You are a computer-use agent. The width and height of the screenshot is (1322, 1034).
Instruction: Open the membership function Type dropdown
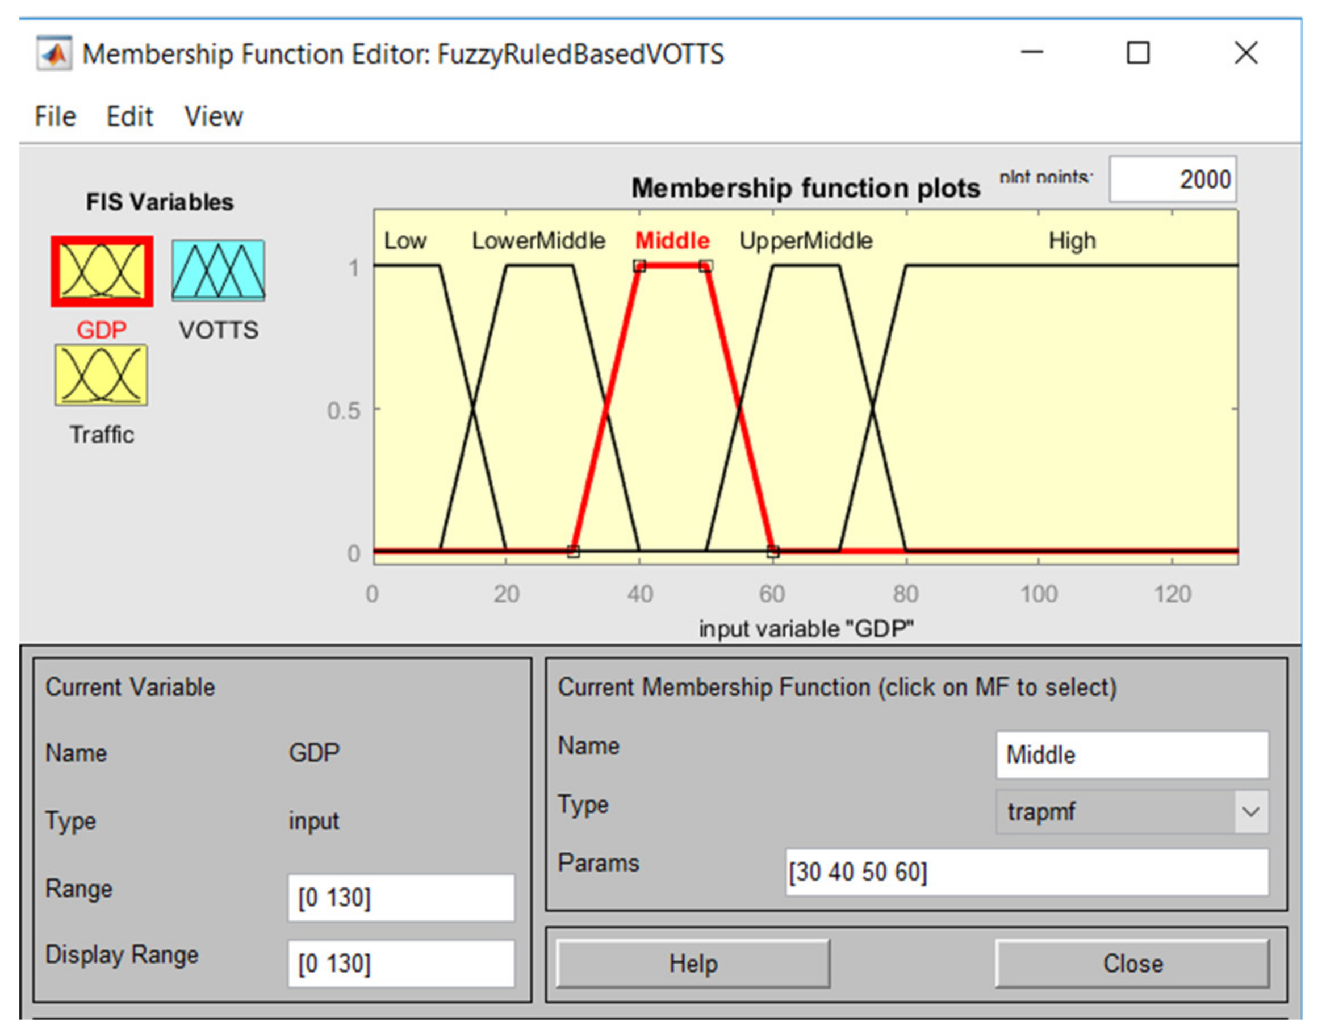click(1132, 811)
